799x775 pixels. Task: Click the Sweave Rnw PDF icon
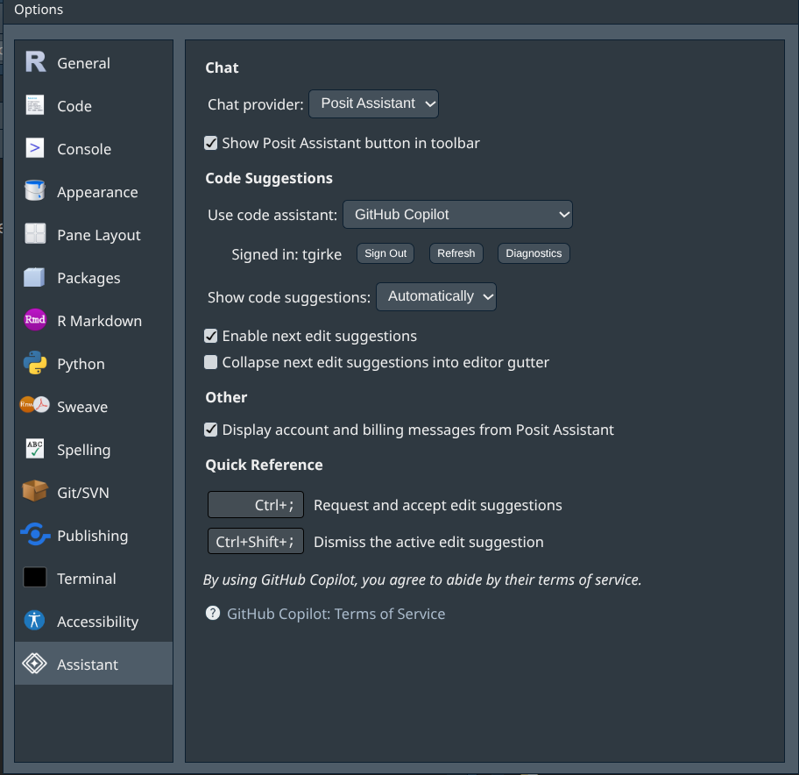[35, 405]
